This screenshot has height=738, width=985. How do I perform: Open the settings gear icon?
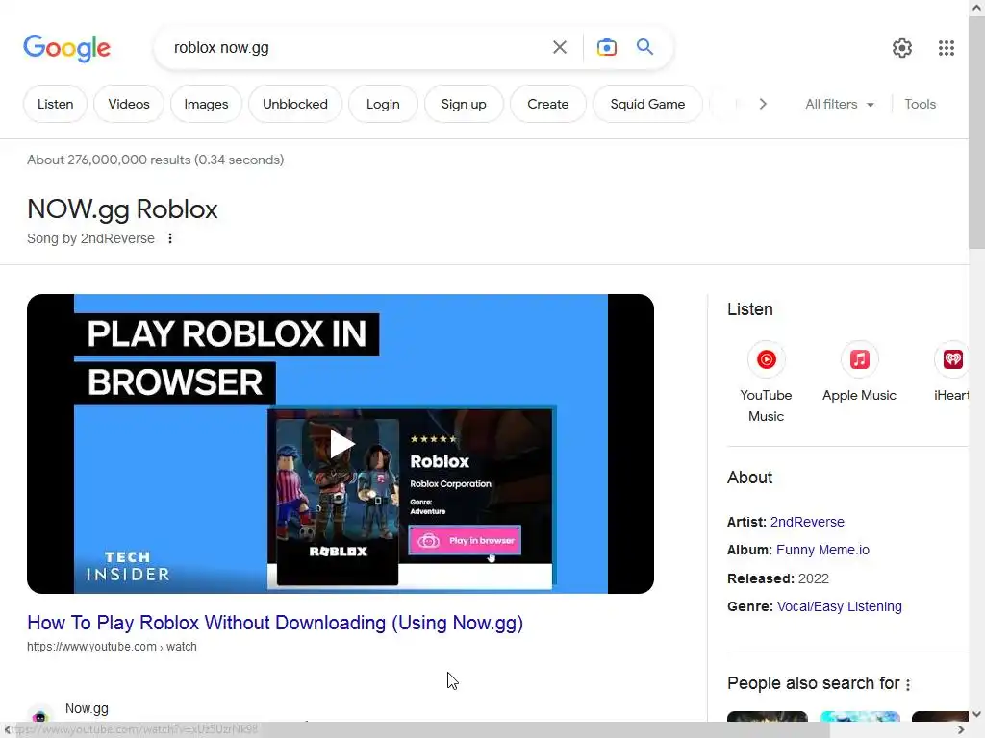click(x=902, y=48)
